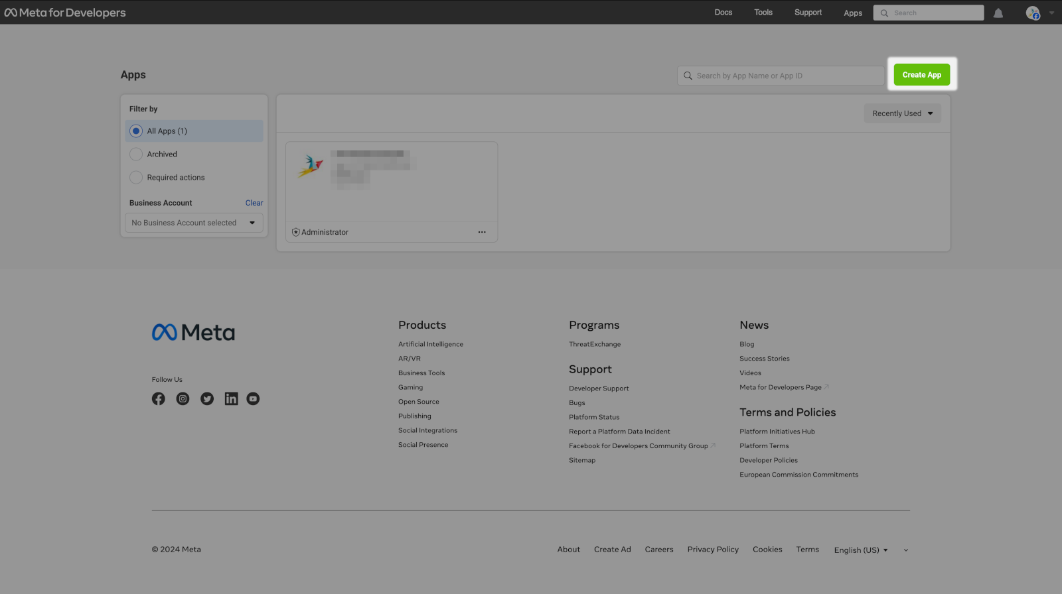
Task: Focus the top header Search field
Action: pos(929,13)
